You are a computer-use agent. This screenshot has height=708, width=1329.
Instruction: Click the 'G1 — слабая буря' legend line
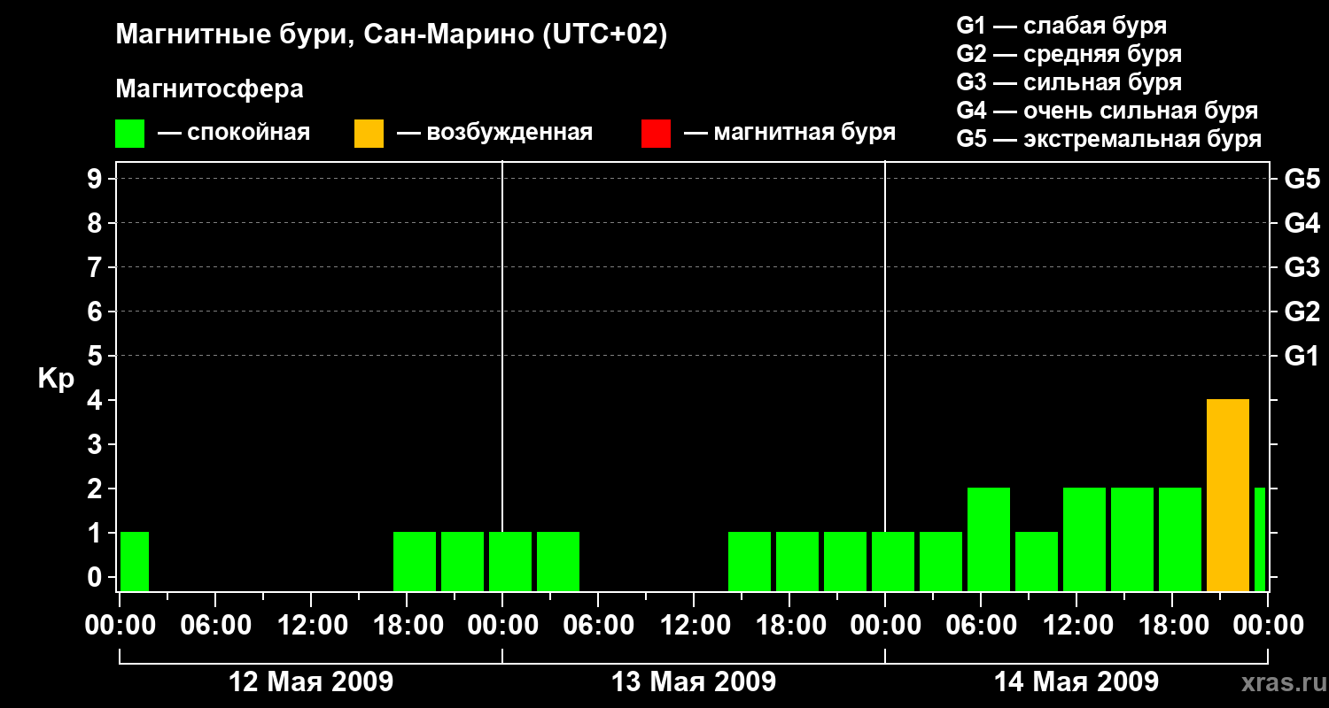[x=1061, y=26]
